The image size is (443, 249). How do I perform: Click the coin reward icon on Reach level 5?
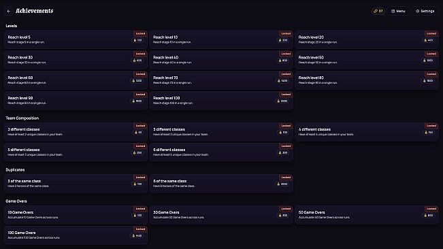pyautogui.click(x=135, y=40)
